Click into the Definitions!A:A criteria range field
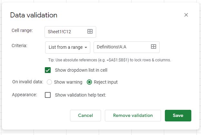Viewport: 201px width, 135px height. click(x=127, y=47)
